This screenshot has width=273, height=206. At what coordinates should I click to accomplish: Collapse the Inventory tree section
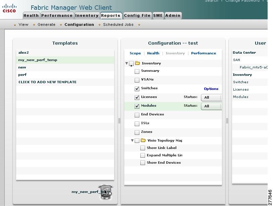click(127, 63)
